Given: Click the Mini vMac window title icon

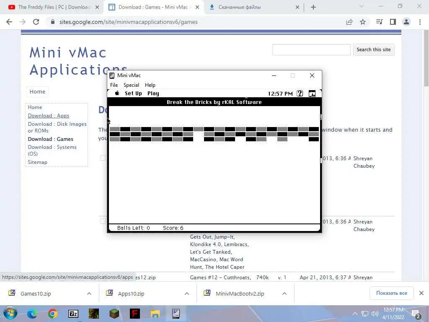Looking at the screenshot, I should [x=112, y=75].
